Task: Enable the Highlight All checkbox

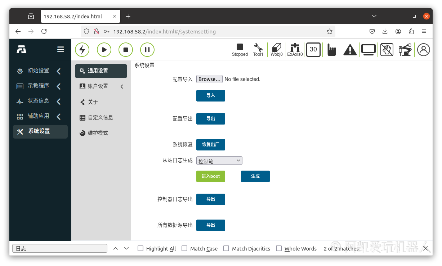Action: point(141,248)
